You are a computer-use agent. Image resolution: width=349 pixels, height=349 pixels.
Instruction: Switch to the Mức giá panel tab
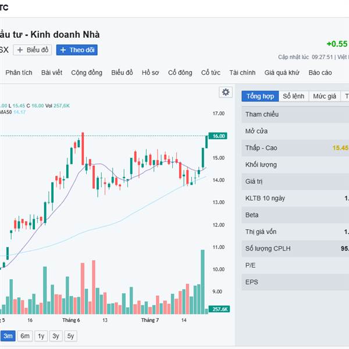325,96
